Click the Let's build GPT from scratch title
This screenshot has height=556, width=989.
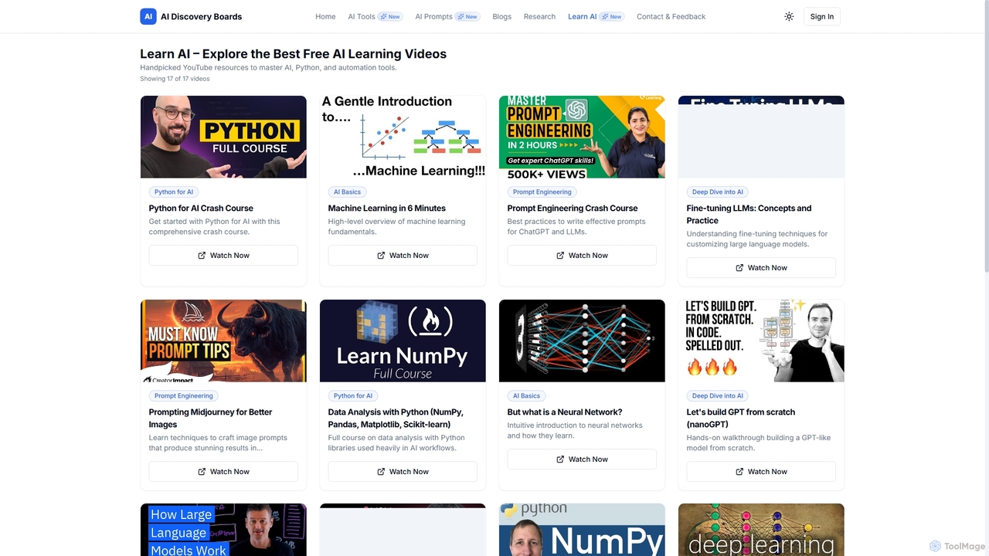[x=741, y=418]
